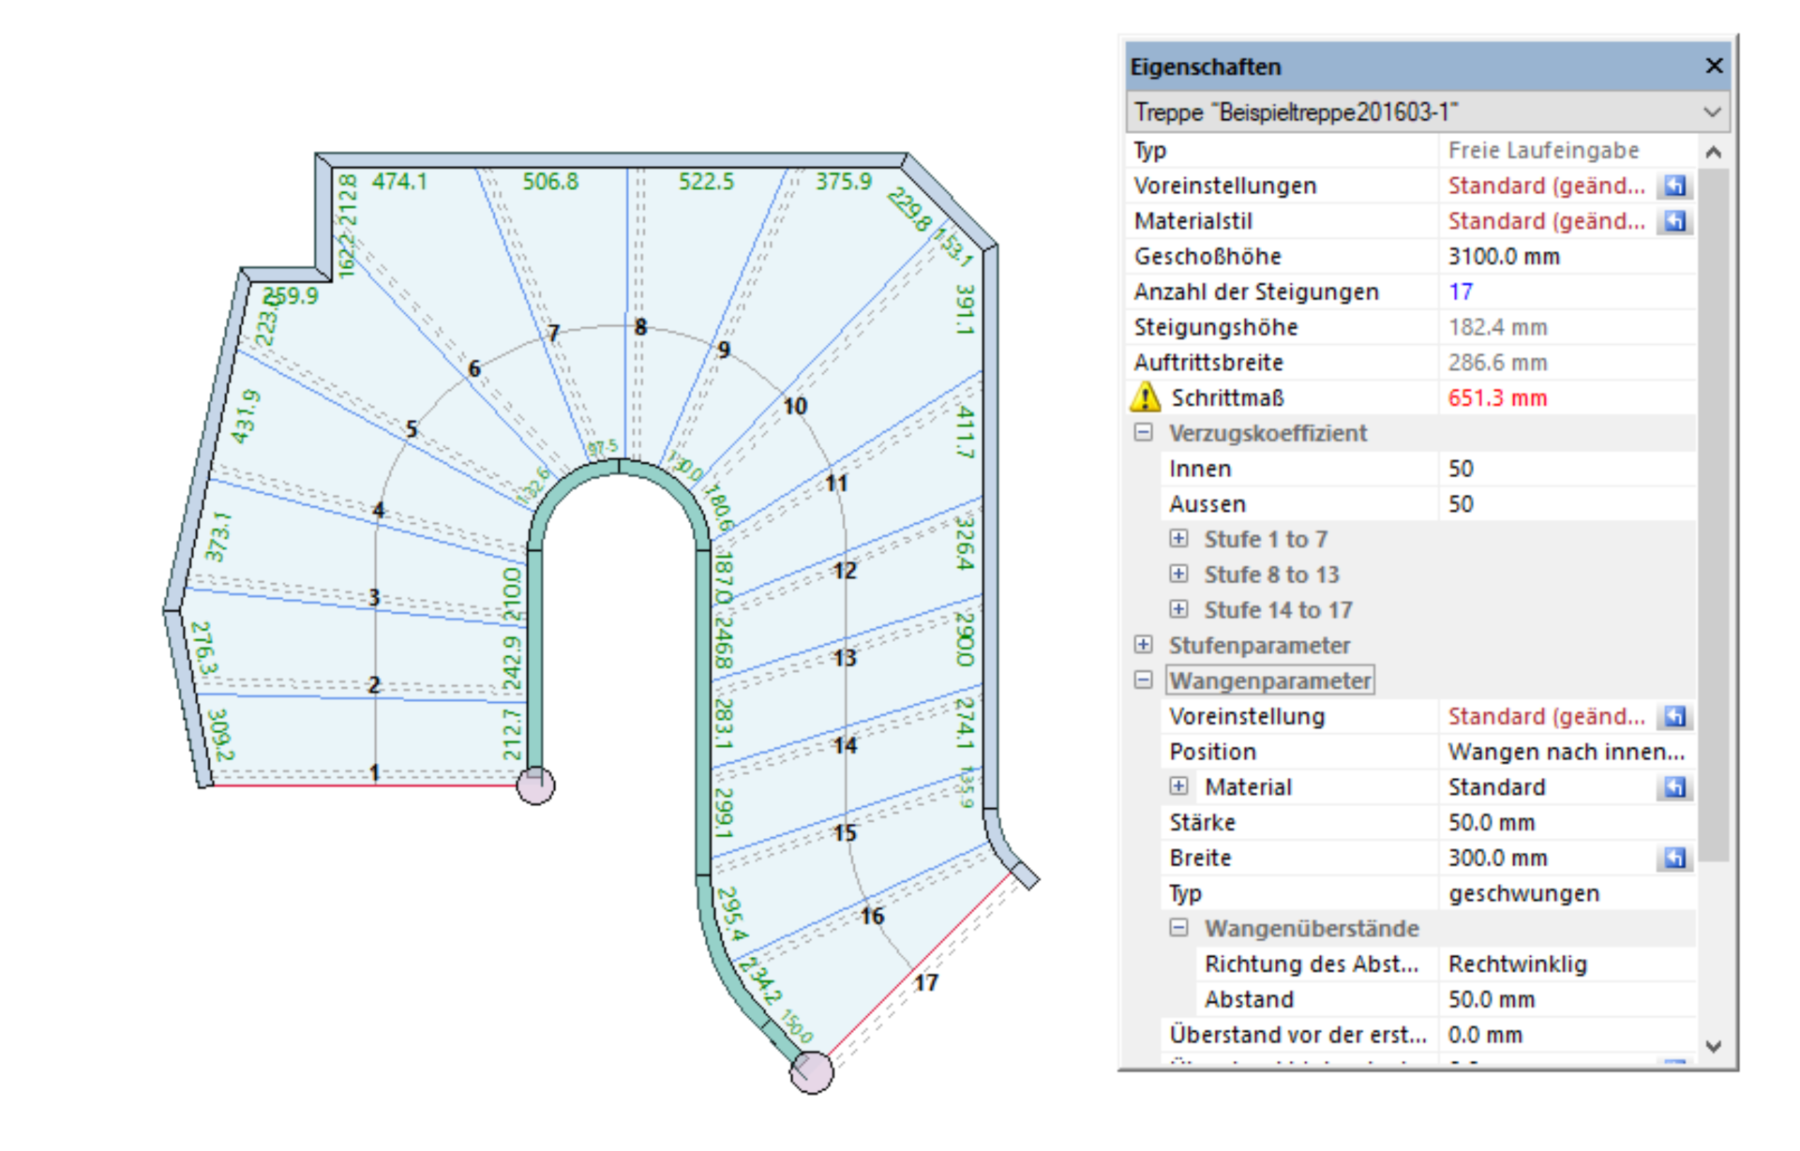Viewport: 1800px width, 1151px height.
Task: Click circular newel post at step 1
Action: [536, 785]
